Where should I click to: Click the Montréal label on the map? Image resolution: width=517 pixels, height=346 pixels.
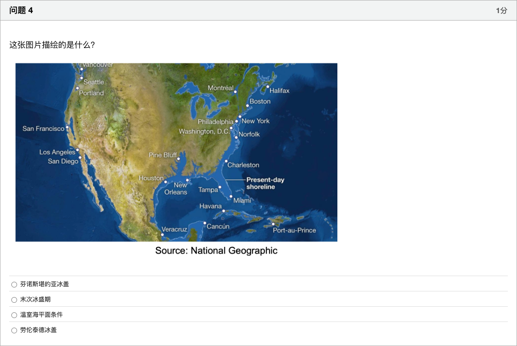221,88
